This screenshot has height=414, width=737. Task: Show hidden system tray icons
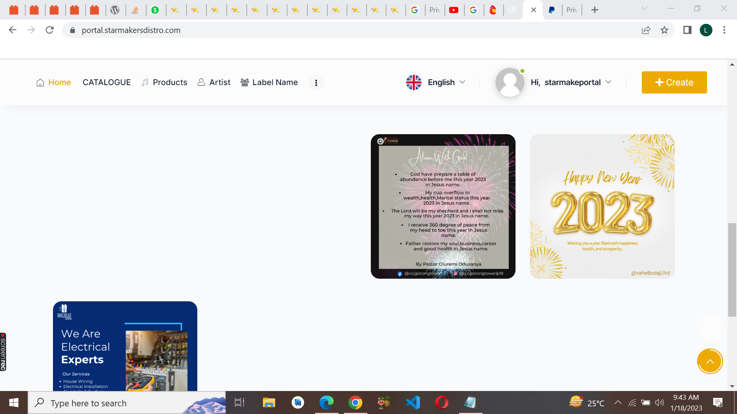618,402
